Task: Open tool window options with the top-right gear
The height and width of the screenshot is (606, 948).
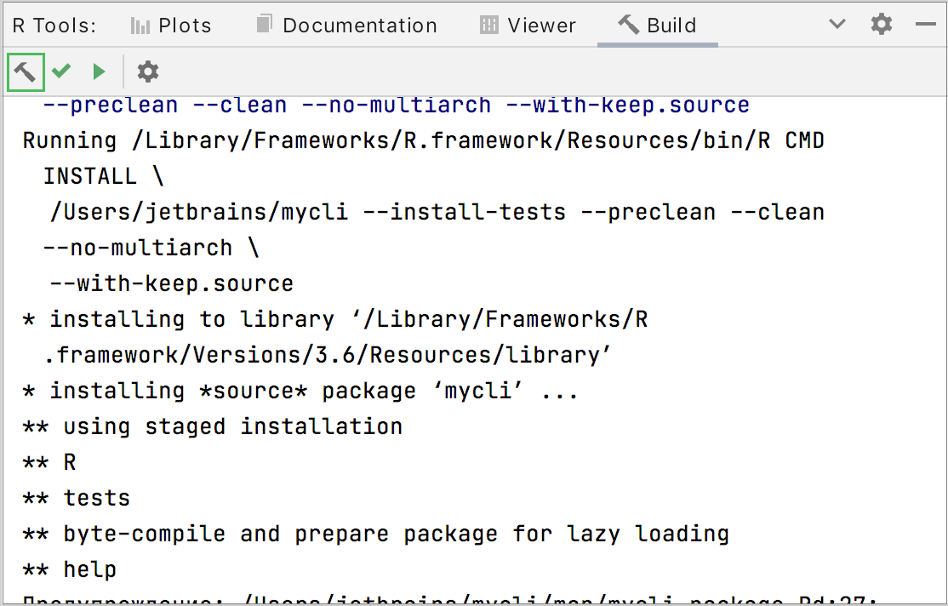Action: pos(881,24)
